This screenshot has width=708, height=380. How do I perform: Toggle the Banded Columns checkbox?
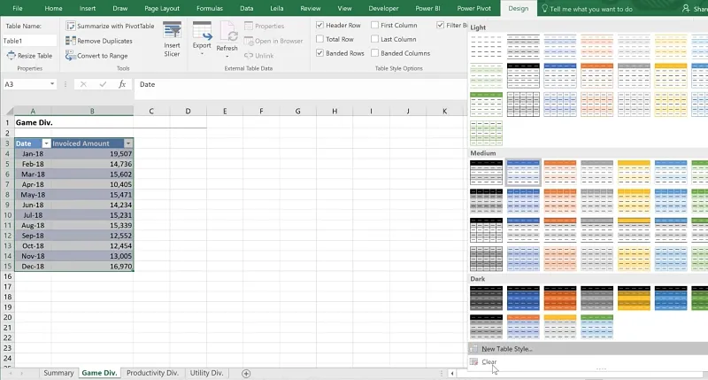pos(375,53)
